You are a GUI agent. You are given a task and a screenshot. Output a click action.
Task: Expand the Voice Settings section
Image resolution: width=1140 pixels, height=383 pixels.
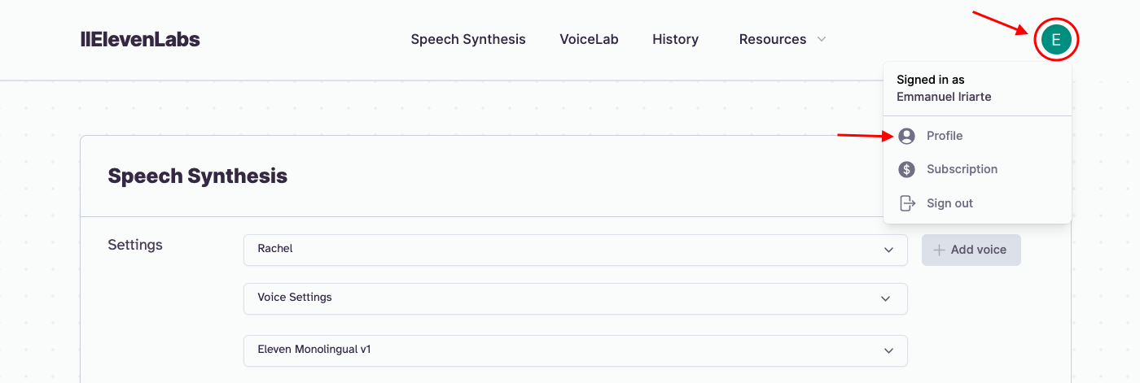[x=575, y=298]
